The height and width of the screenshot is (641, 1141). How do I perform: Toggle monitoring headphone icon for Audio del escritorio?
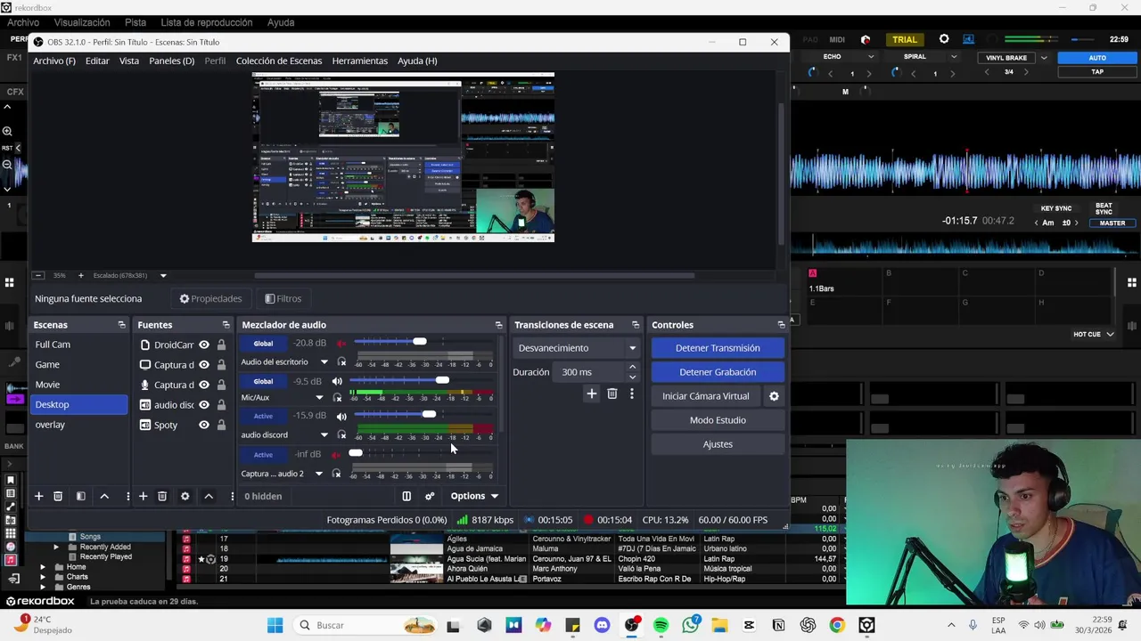[341, 361]
